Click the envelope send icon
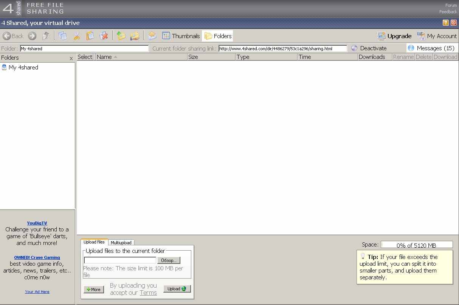459x305 pixels. (x=152, y=36)
